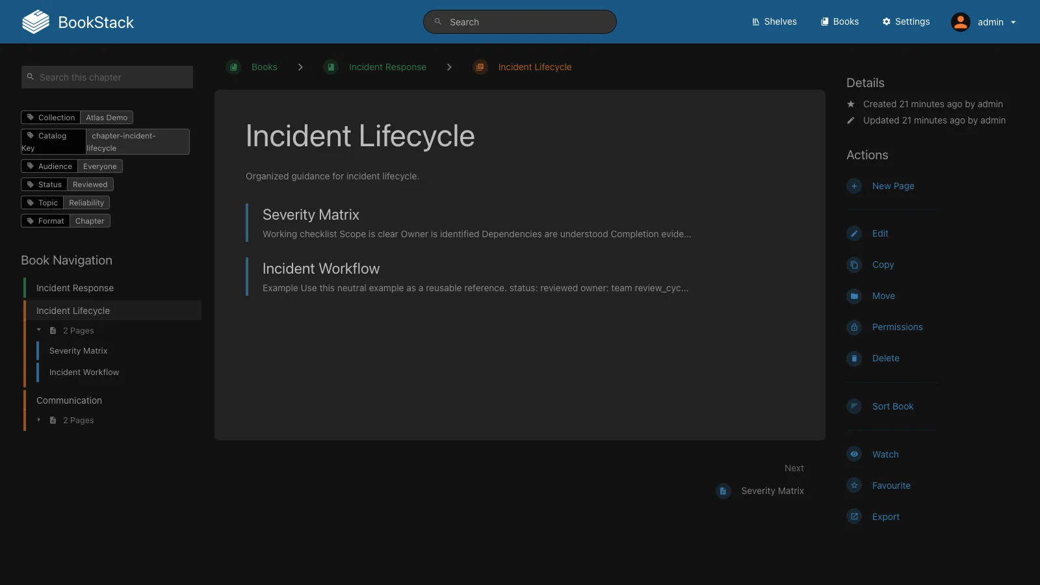
Task: Click the Move folder icon
Action: pyautogui.click(x=854, y=296)
